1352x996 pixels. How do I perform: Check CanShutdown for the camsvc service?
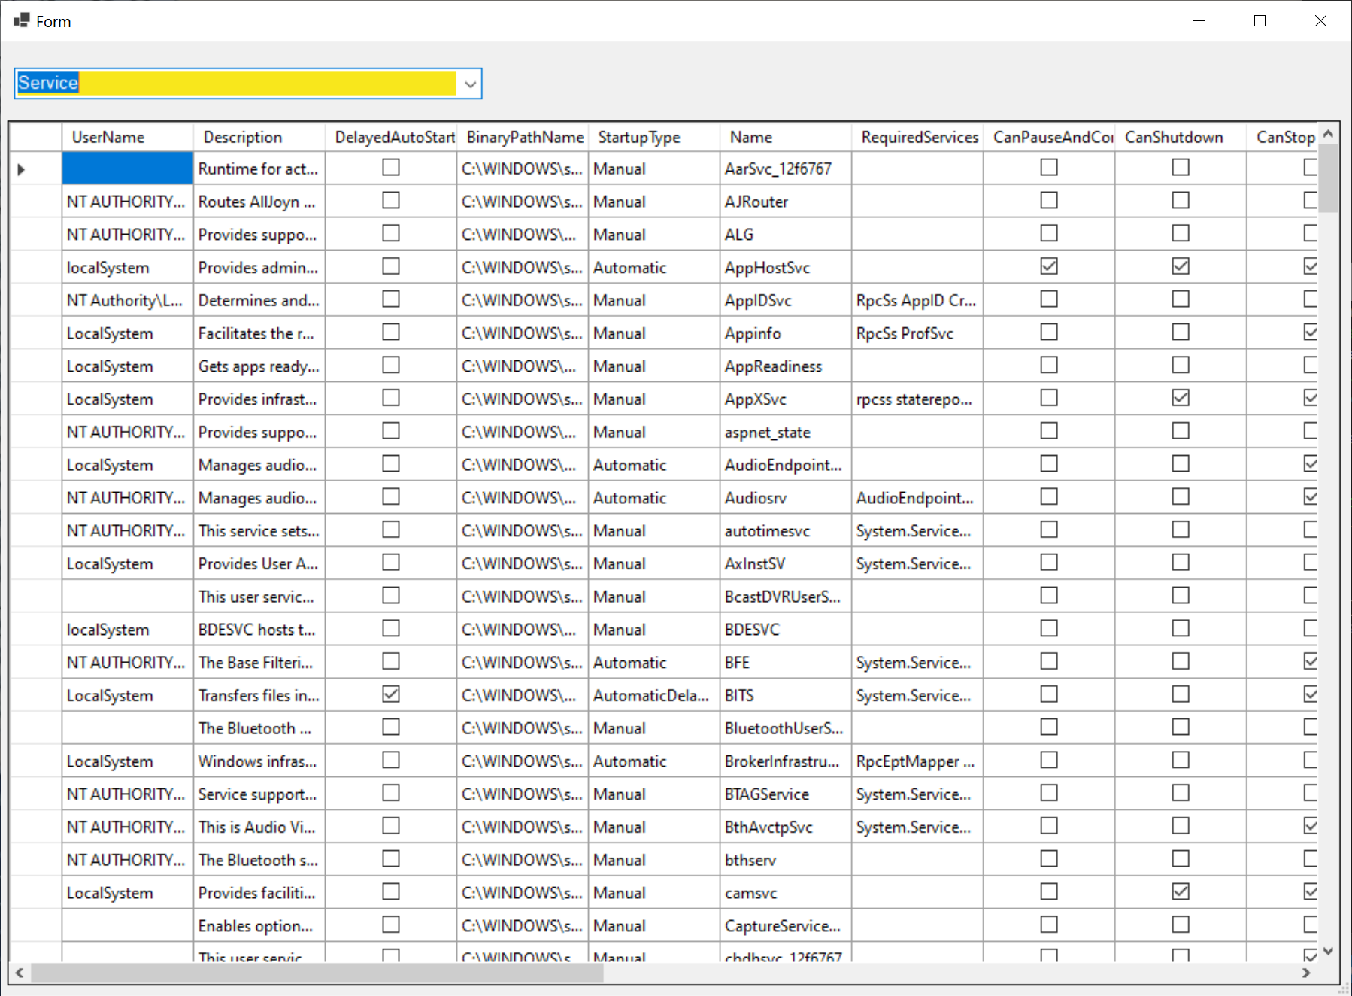[x=1180, y=891]
